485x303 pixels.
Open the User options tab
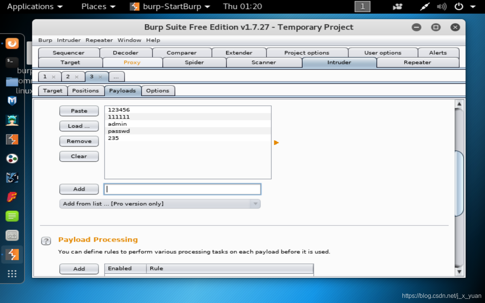[x=383, y=53]
